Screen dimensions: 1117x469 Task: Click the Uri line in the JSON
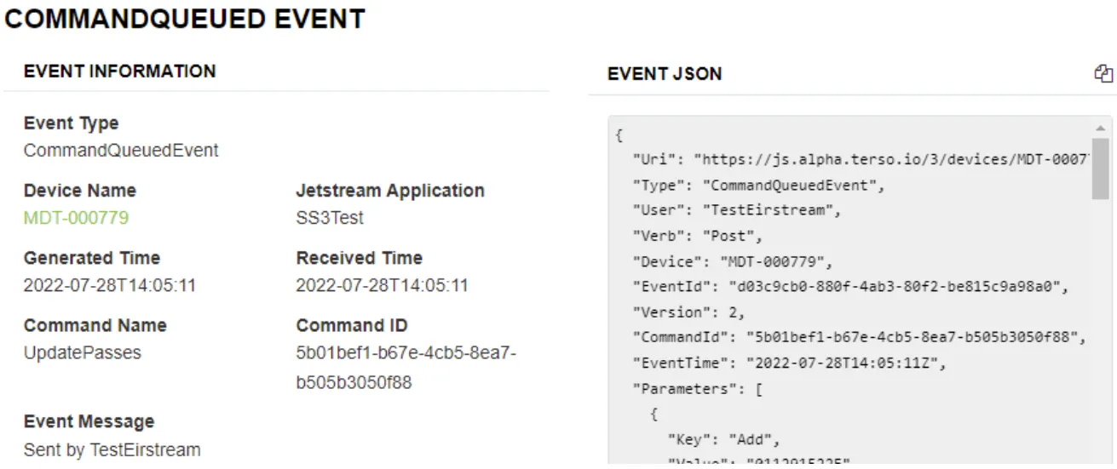click(861, 159)
